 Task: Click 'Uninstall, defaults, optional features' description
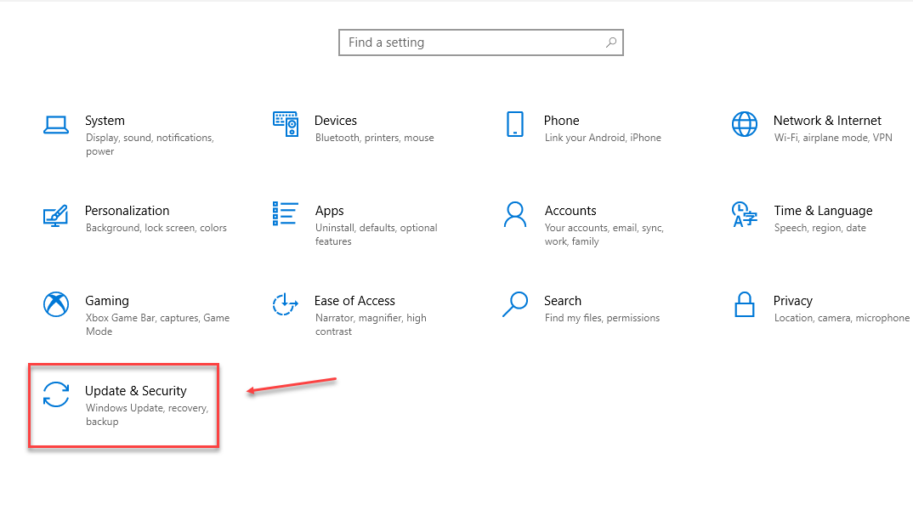(376, 235)
